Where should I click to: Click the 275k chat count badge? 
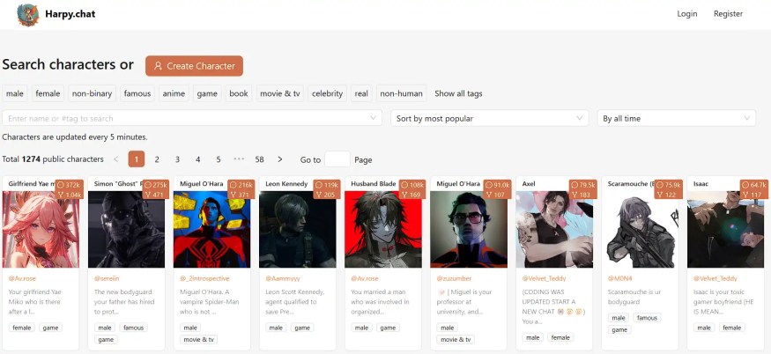coord(155,185)
